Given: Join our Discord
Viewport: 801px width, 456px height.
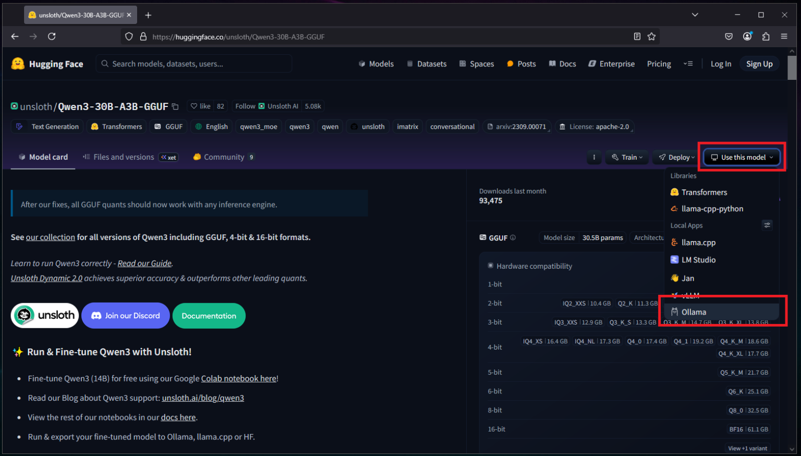Looking at the screenshot, I should pyautogui.click(x=125, y=316).
